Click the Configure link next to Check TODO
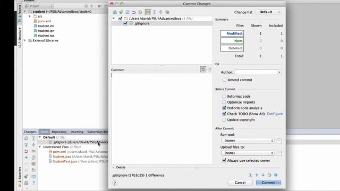Viewport: 340px width, 191px height. coord(275,114)
